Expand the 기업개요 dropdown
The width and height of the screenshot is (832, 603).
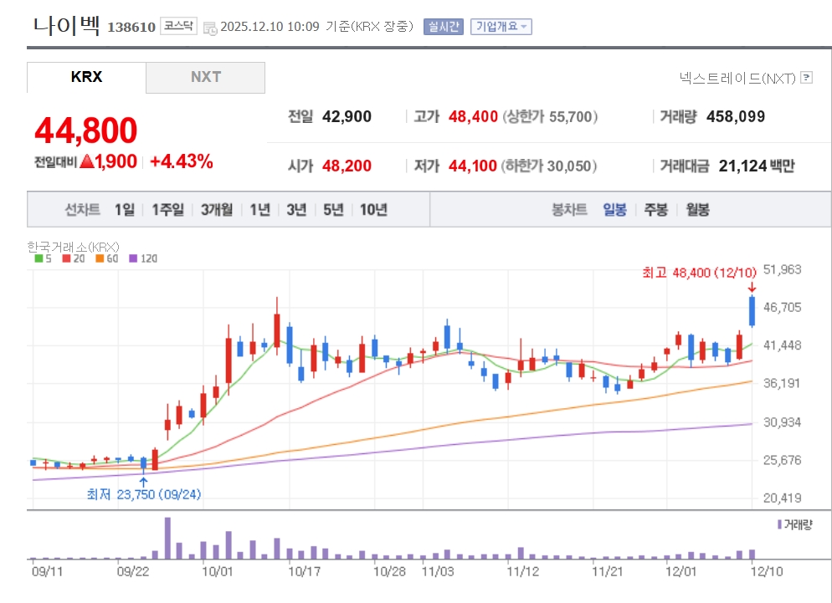[x=501, y=27]
